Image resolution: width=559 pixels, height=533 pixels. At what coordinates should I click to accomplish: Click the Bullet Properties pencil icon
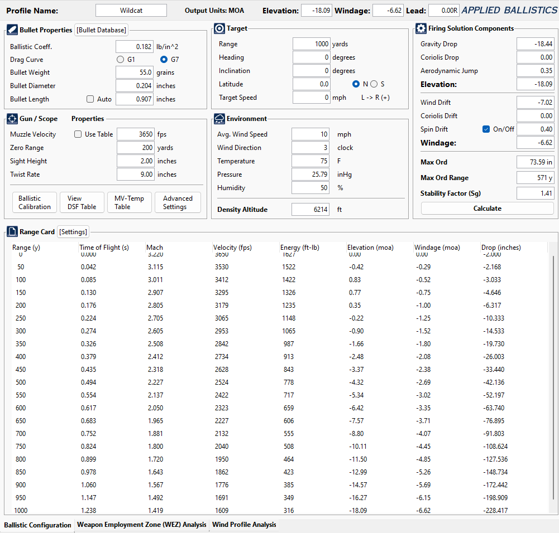13,30
